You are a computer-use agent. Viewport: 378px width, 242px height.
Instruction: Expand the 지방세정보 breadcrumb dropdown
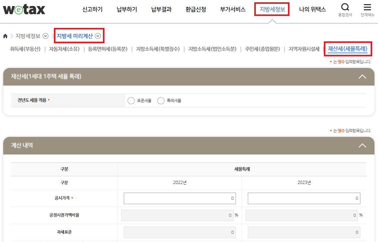tap(45, 36)
